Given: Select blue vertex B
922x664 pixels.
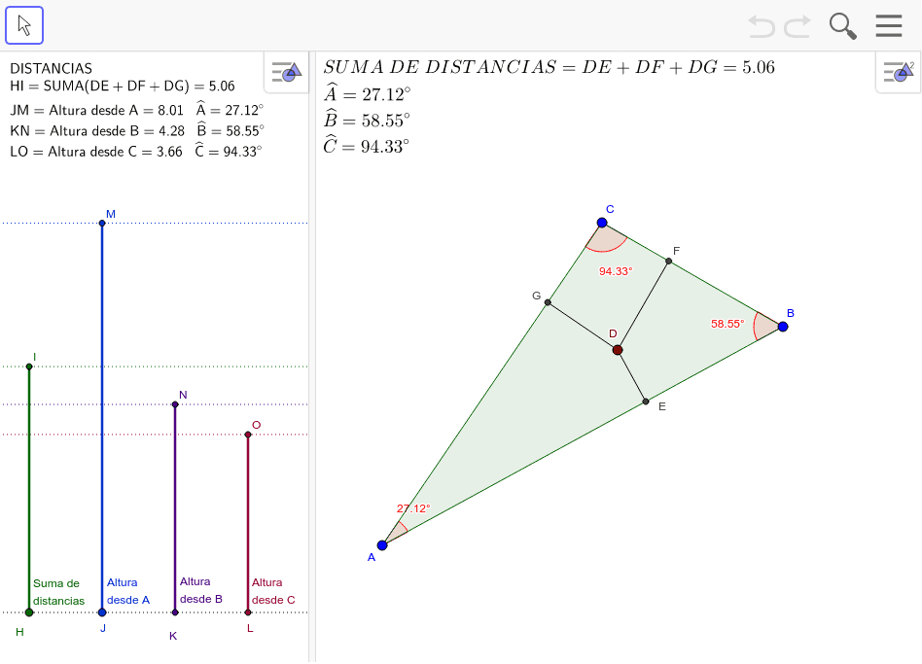Looking at the screenshot, I should click(x=783, y=327).
